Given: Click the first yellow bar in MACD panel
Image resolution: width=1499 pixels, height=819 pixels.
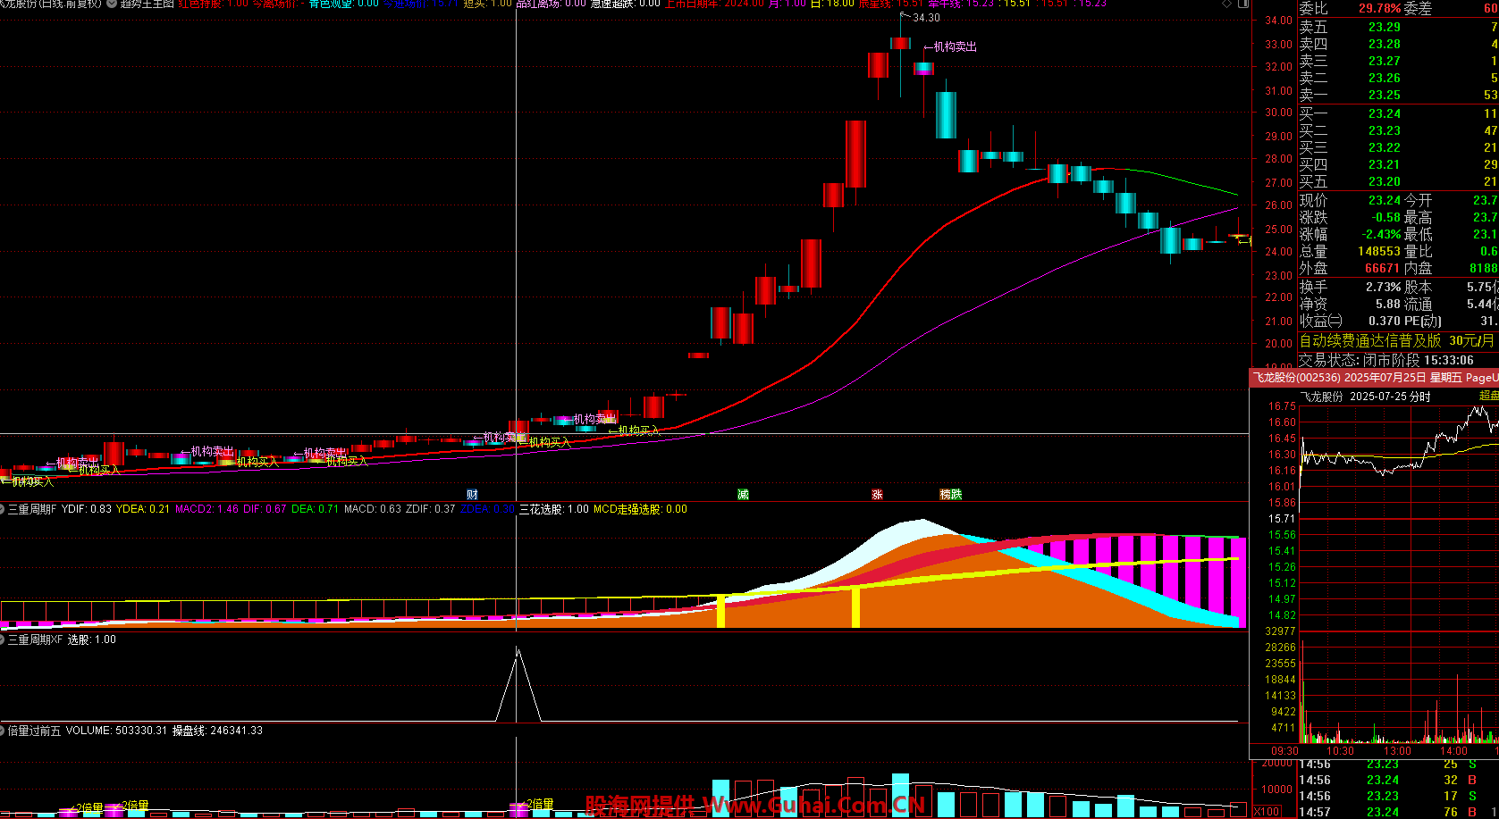Looking at the screenshot, I should [720, 610].
